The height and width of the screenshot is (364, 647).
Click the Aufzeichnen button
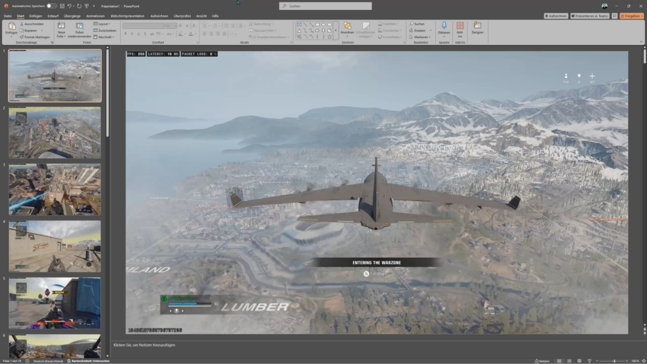click(x=555, y=16)
